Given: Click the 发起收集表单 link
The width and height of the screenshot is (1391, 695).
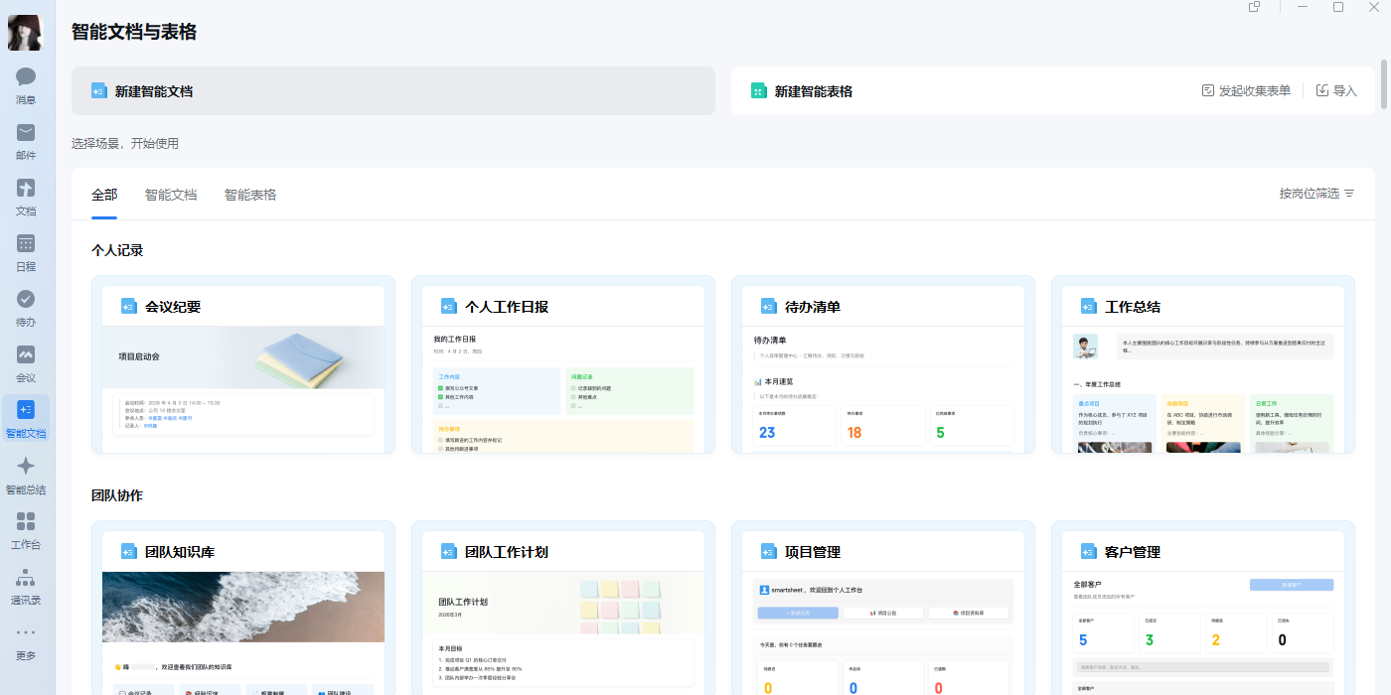Looking at the screenshot, I should click(1246, 90).
